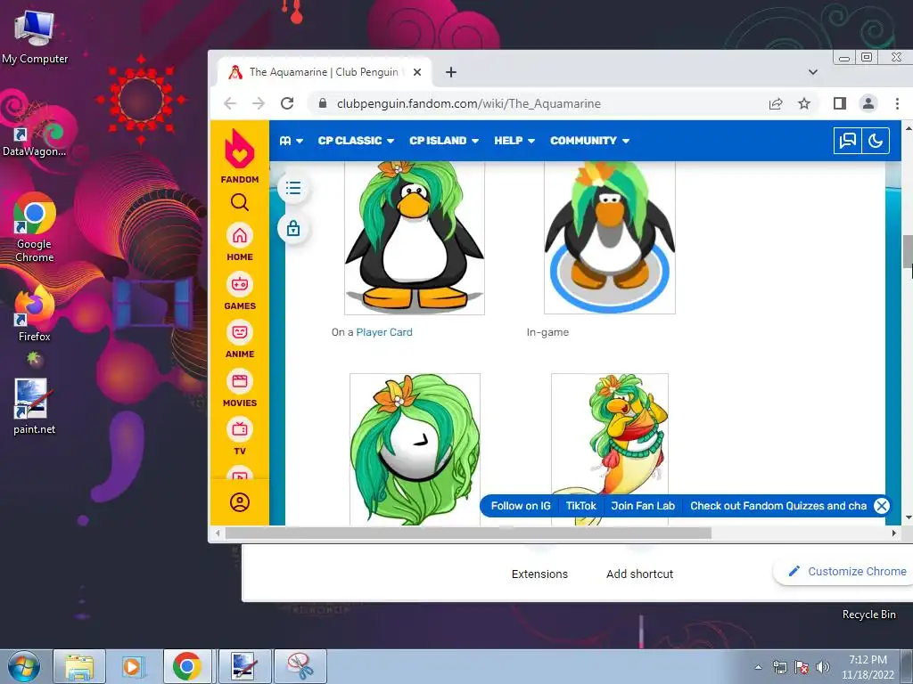Viewport: 913px width, 684px height.
Task: Click the page protection lock icon
Action: [292, 228]
